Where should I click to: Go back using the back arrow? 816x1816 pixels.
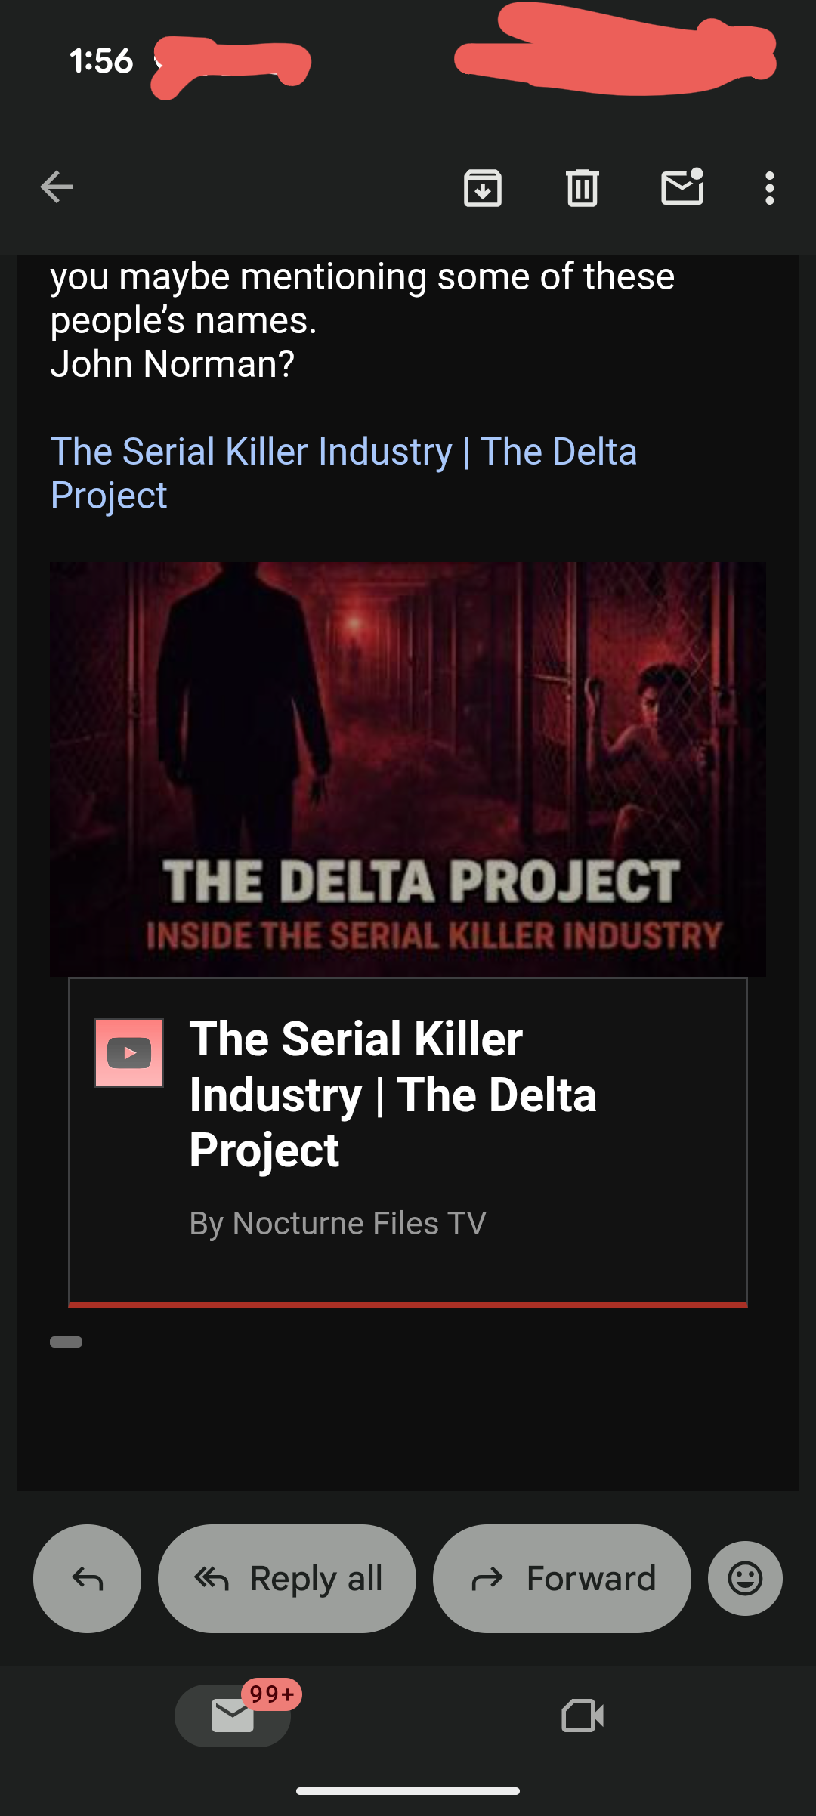57,187
